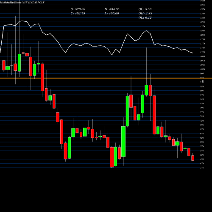Click the OH: 2.88 reading
The height and width of the screenshot is (212, 212).
145,14
